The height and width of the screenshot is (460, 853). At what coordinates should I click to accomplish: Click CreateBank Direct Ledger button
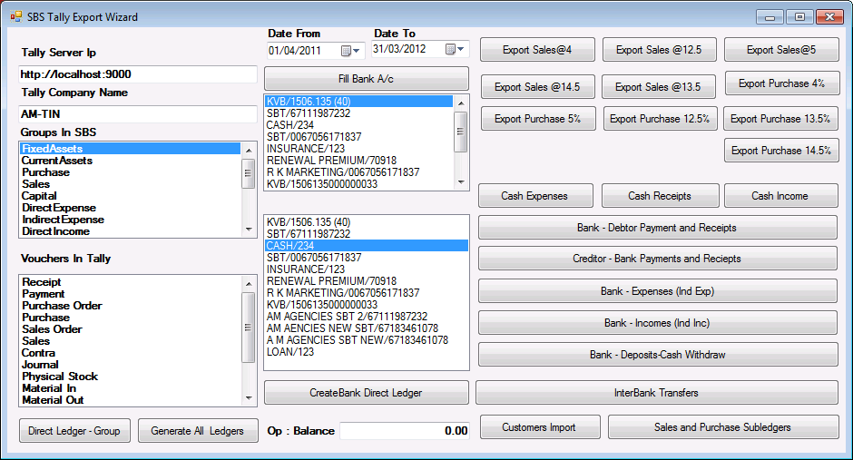click(x=366, y=393)
